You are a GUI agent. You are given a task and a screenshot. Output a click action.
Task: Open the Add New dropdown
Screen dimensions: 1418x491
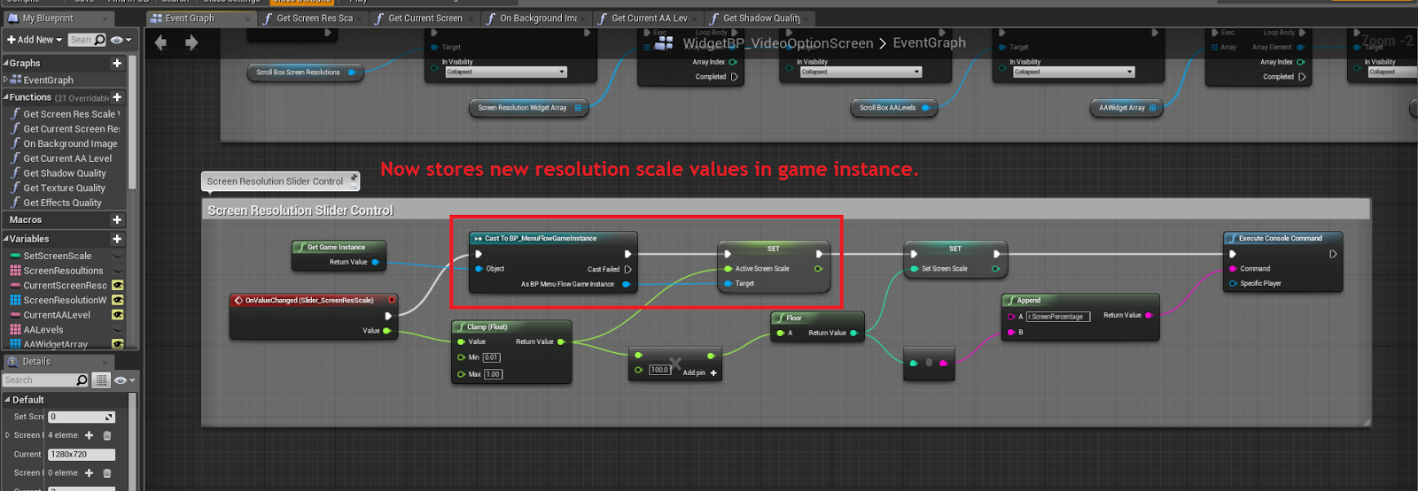(35, 40)
